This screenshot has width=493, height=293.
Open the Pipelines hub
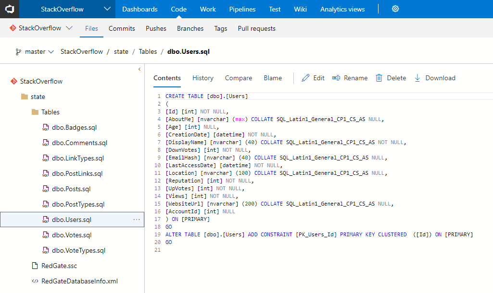(x=242, y=9)
